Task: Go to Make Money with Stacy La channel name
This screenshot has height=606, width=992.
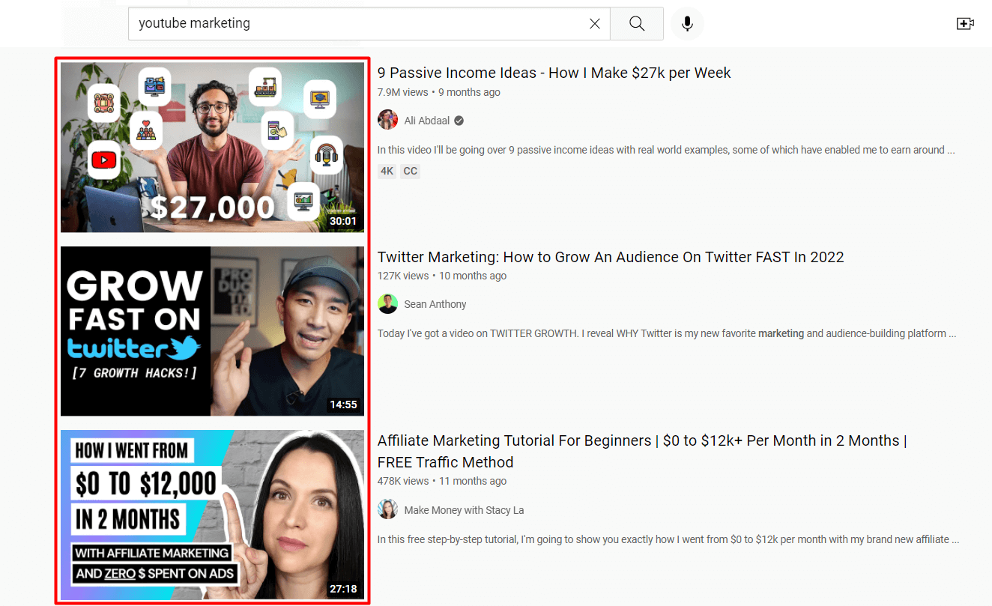Action: tap(464, 510)
